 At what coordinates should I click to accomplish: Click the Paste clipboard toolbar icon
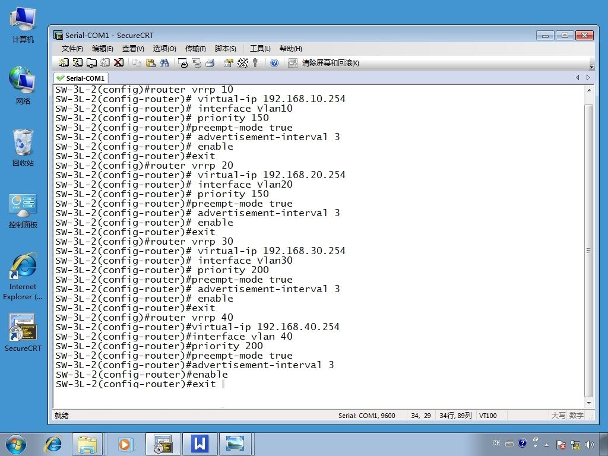150,63
